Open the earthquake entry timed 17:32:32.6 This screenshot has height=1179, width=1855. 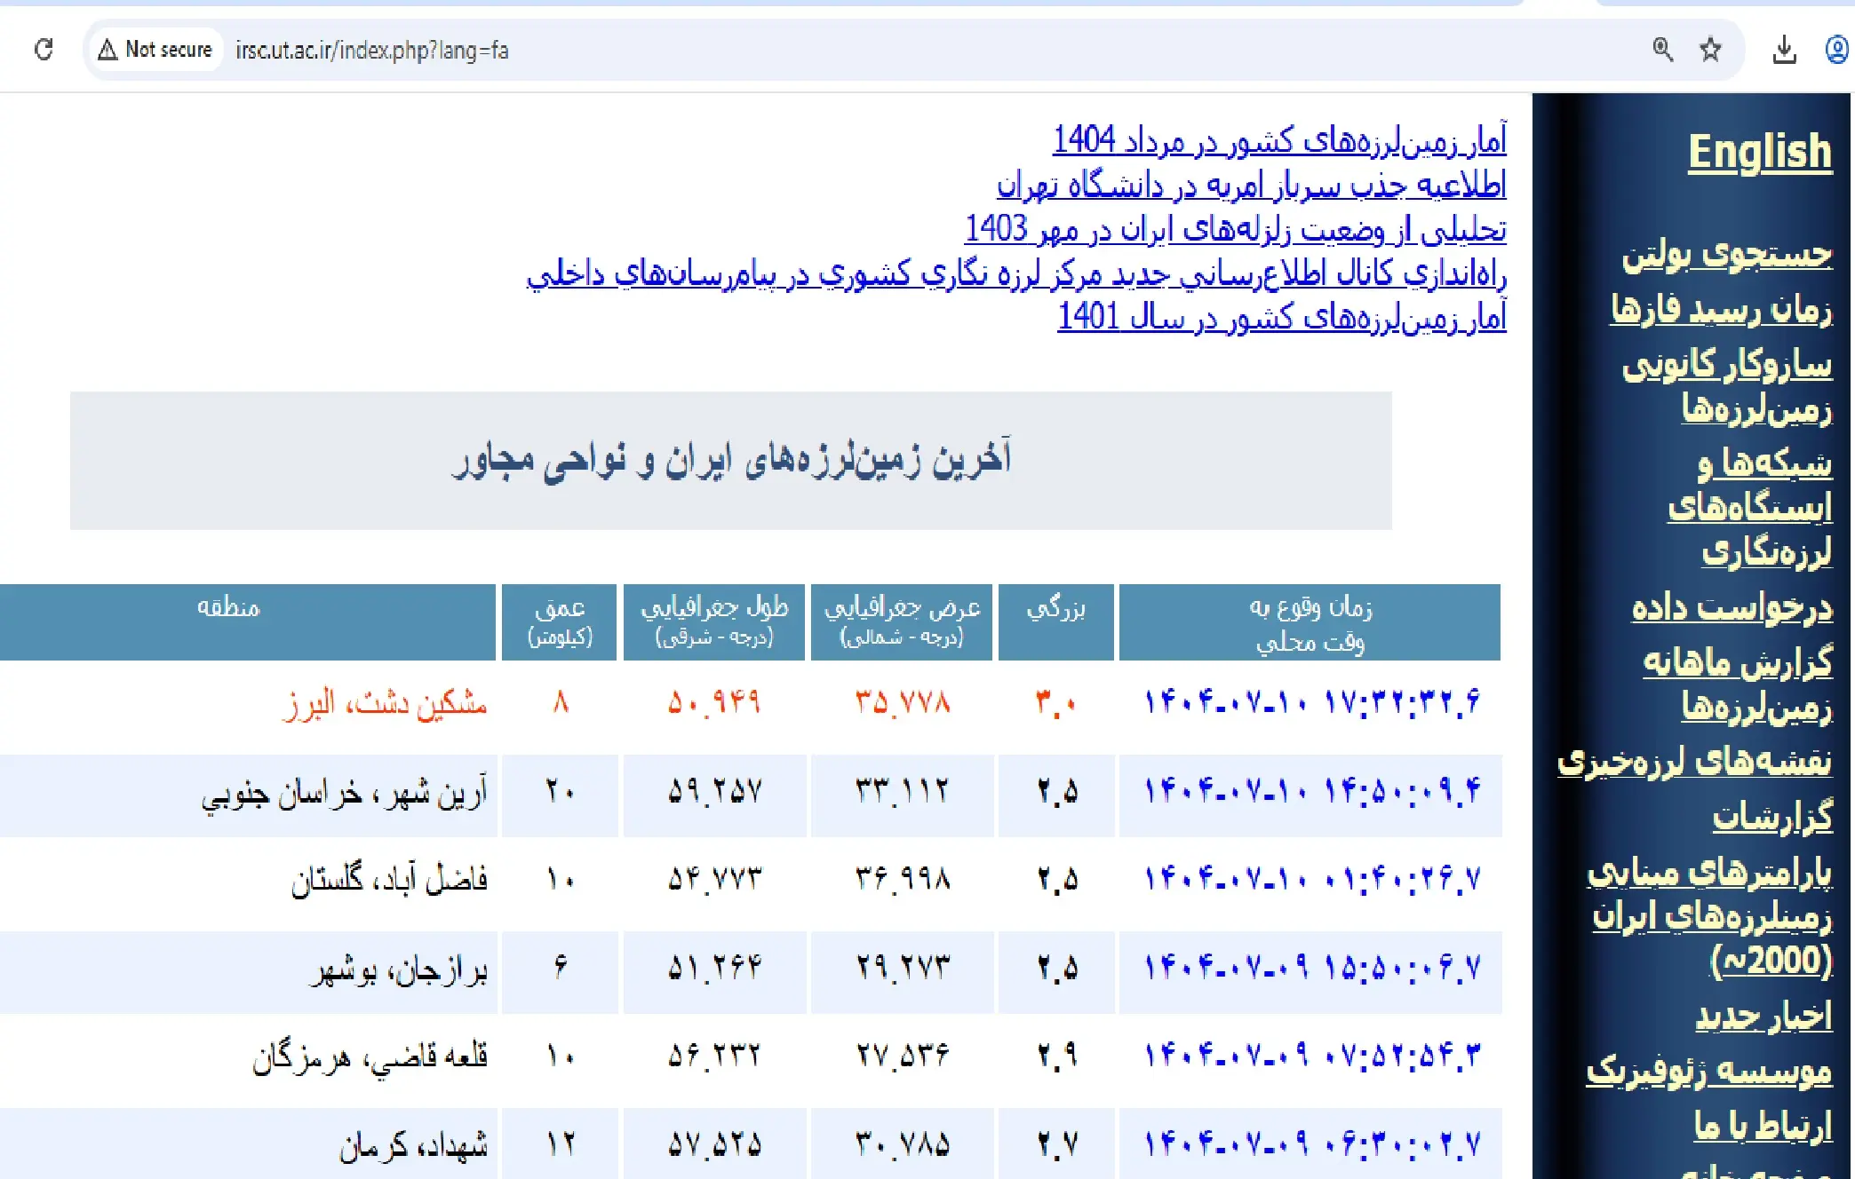[1311, 702]
